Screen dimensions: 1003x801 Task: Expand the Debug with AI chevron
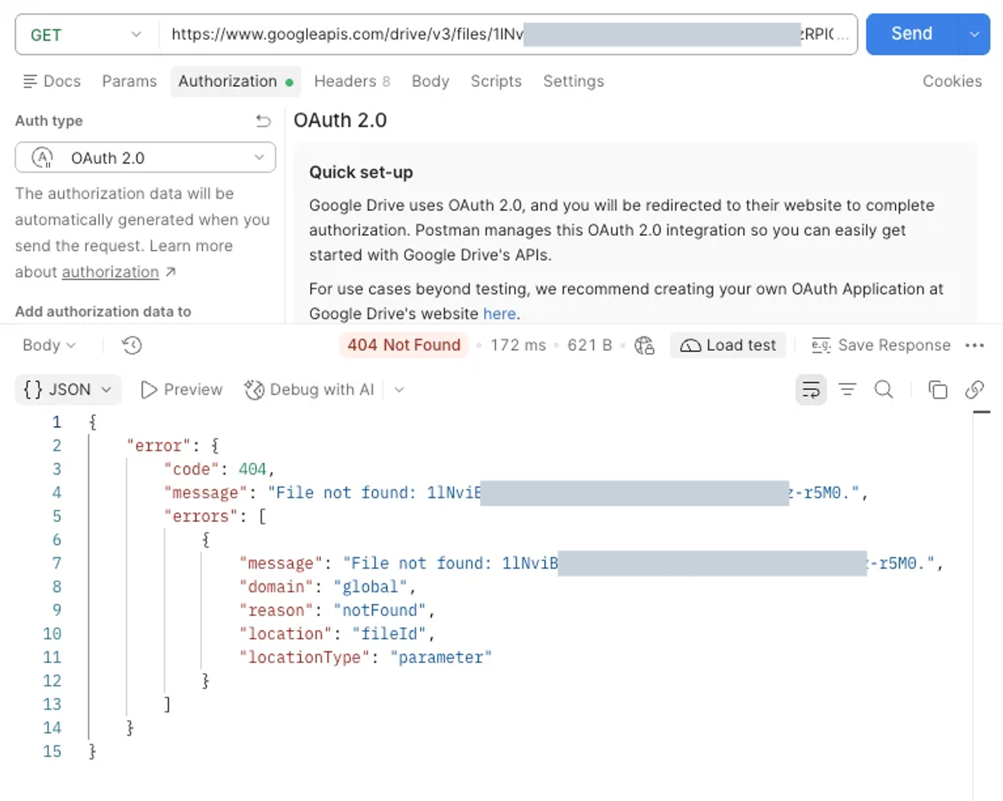[399, 390]
